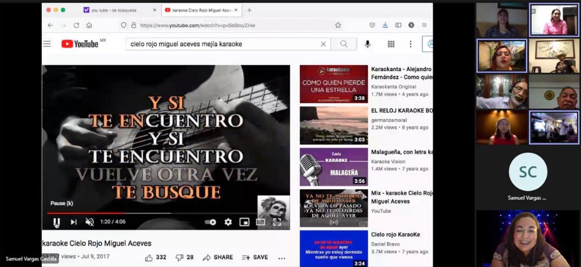Go to YouTube home logo
581x267 pixels.
point(80,44)
